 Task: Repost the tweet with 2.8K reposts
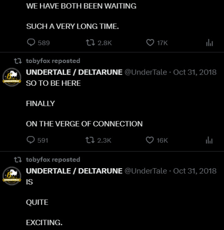click(99, 43)
